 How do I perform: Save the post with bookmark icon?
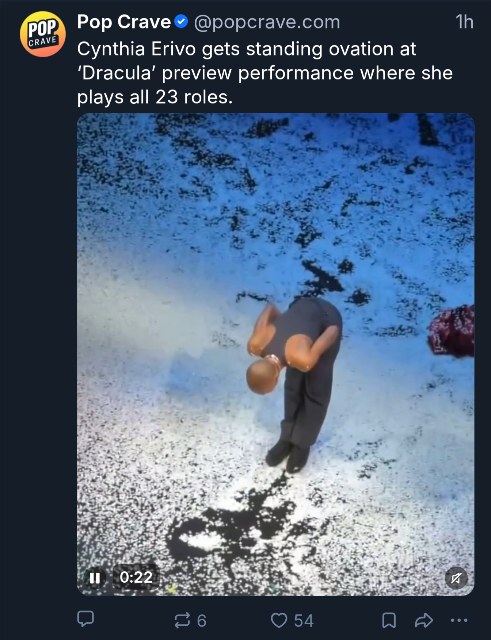click(x=389, y=620)
